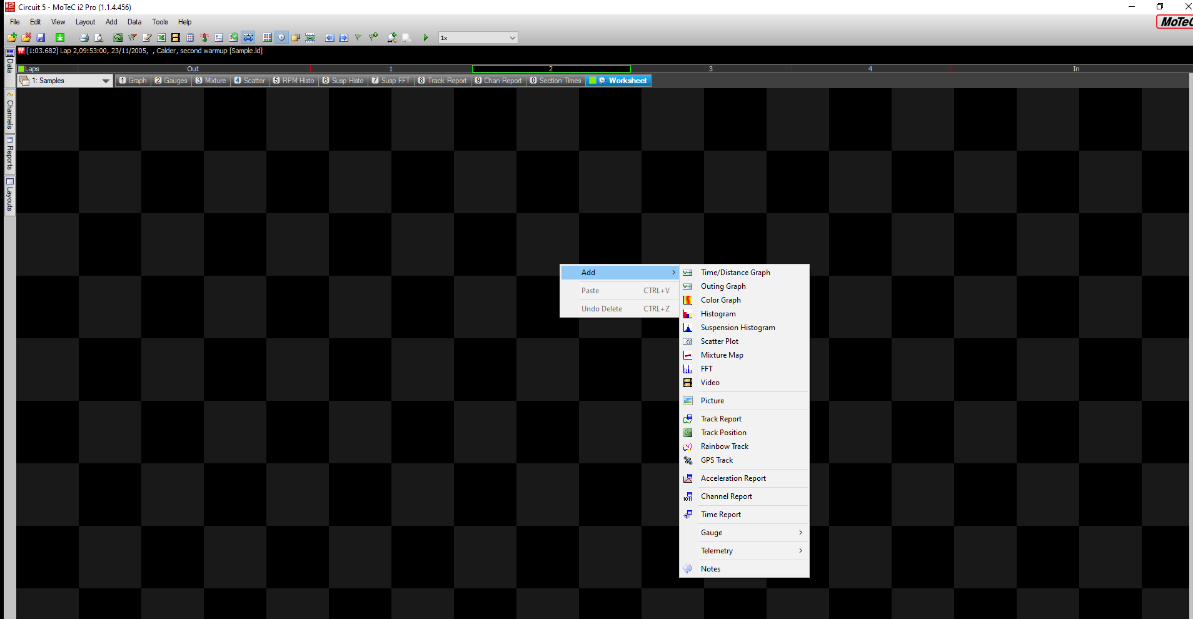Click the Close Log File icon

(x=26, y=38)
